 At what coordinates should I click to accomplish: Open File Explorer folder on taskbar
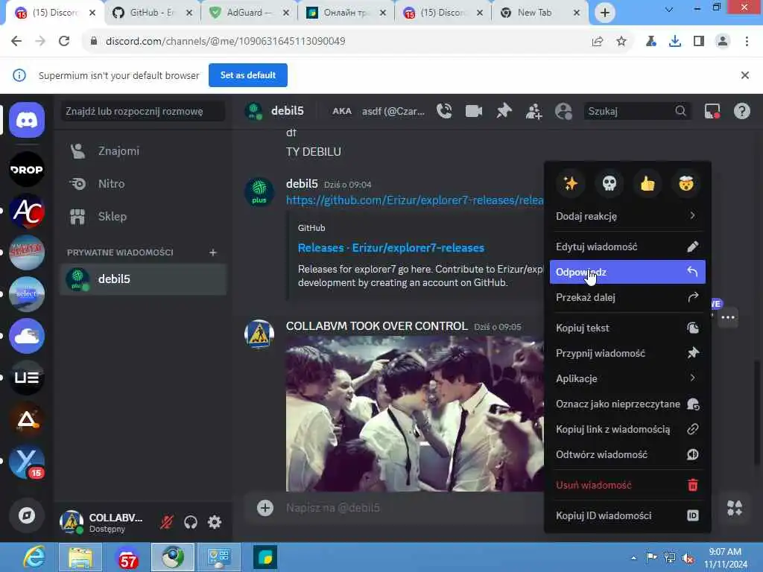(80, 557)
